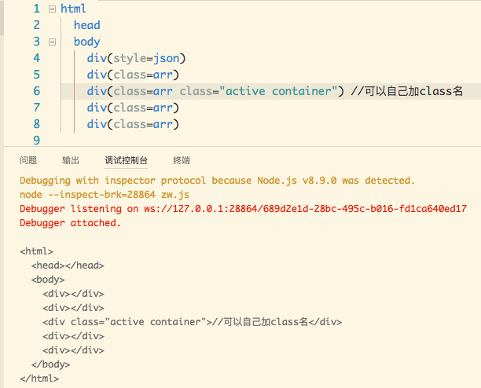
Task: Click the node --inspect-brk=28864 zw.js line
Action: (104, 195)
